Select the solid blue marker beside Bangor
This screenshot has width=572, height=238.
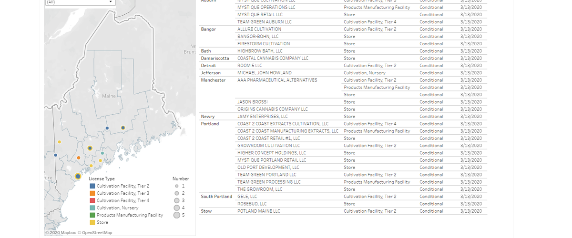[107, 128]
